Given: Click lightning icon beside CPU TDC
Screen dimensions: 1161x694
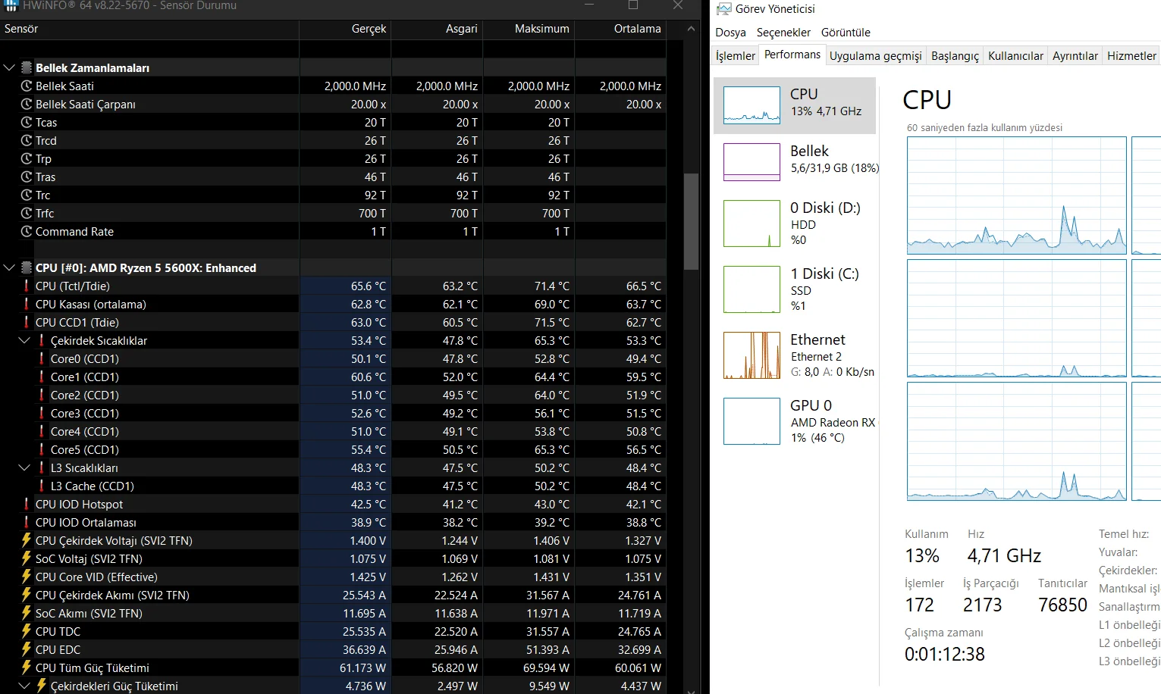Looking at the screenshot, I should point(27,631).
